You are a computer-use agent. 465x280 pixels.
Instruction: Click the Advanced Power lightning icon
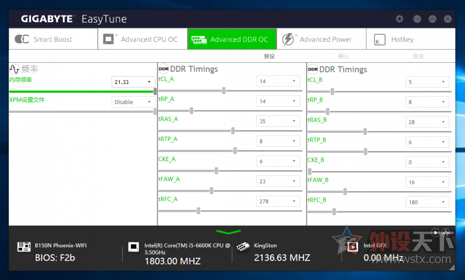(288, 39)
